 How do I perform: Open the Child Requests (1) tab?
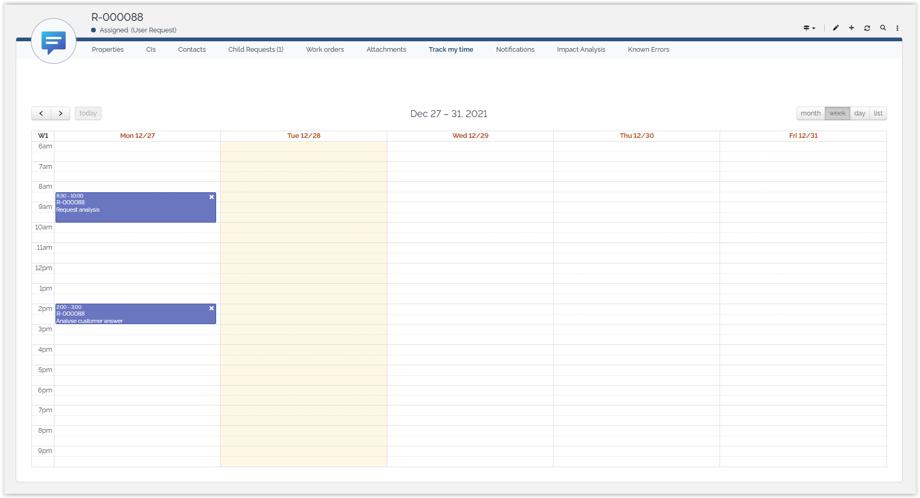(x=255, y=50)
